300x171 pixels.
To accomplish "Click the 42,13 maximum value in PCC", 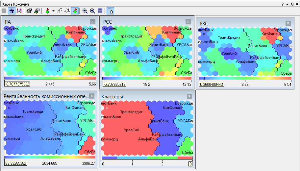I will click(187, 85).
